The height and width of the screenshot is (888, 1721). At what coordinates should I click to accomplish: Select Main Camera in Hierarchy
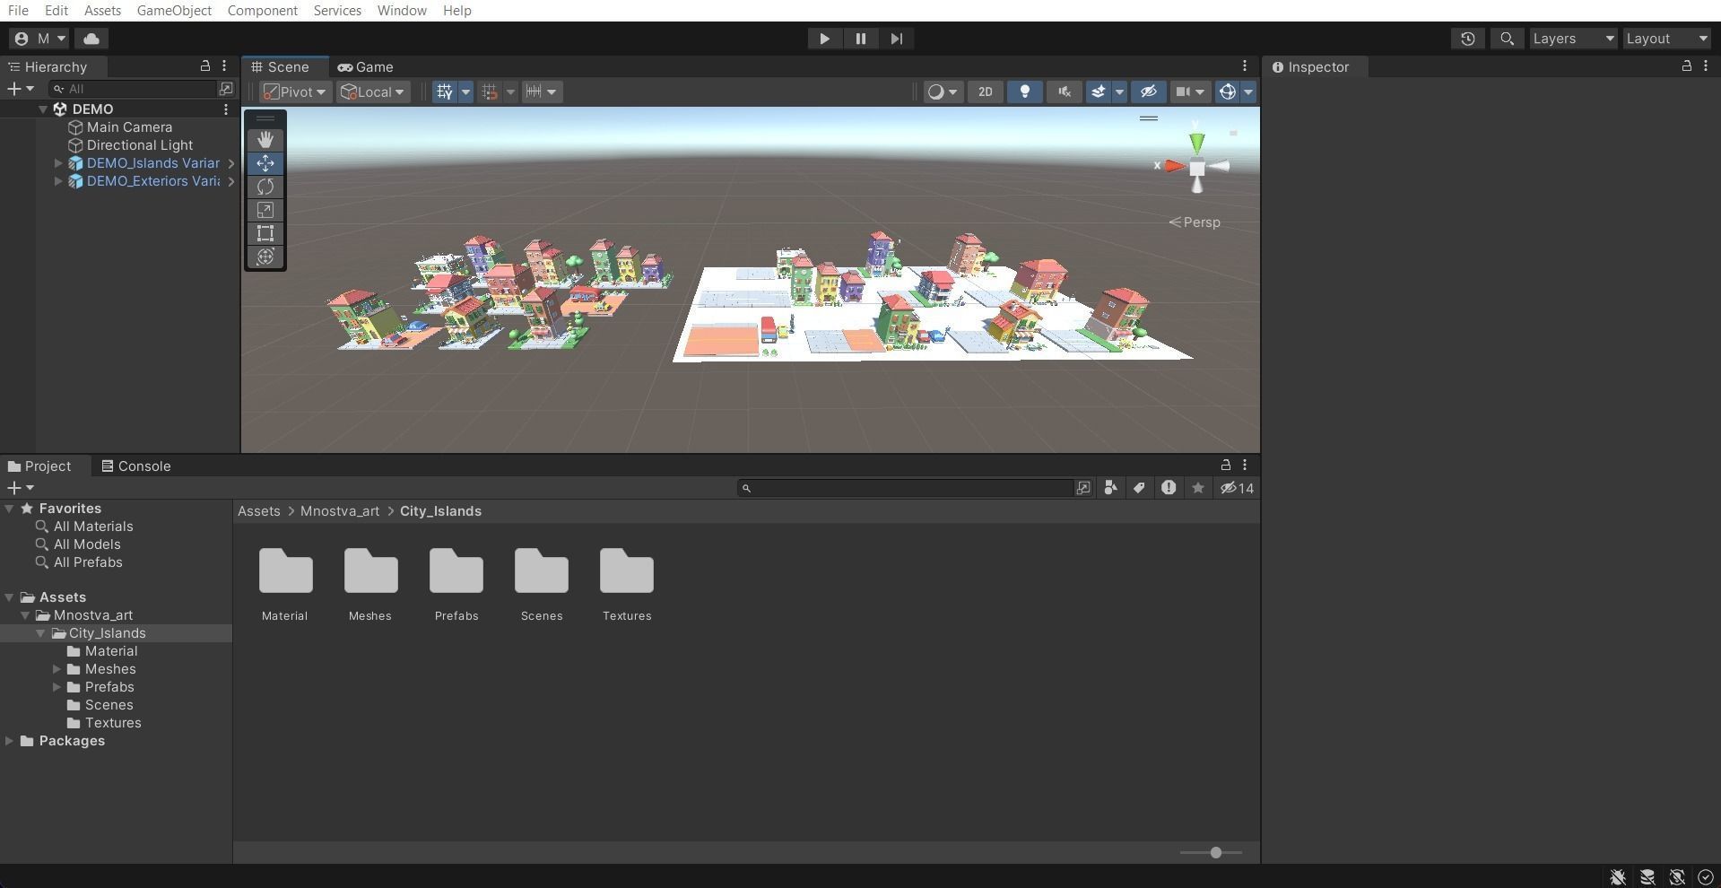[129, 127]
